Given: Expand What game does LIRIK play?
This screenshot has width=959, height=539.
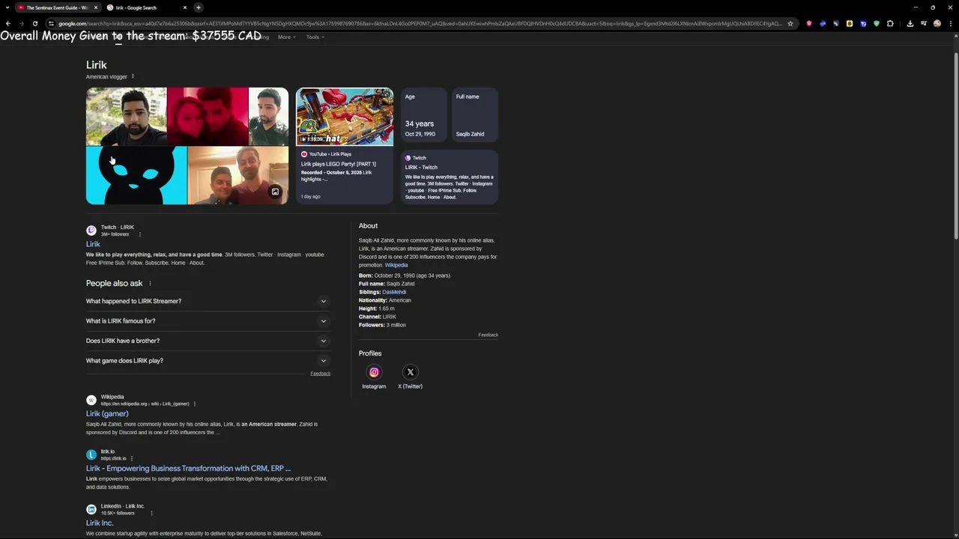Looking at the screenshot, I should pyautogui.click(x=208, y=361).
